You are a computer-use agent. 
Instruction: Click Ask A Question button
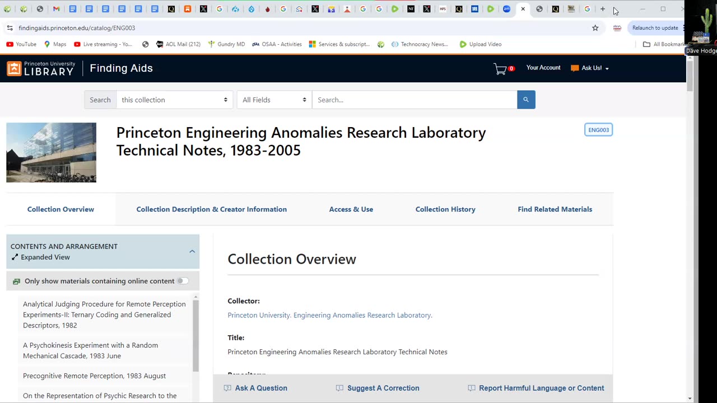255,388
